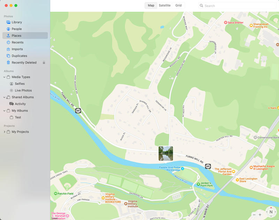Image resolution: width=279 pixels, height=220 pixels.
Task: Click Shenandoah Framing Inc pin
Action: [x=251, y=25]
